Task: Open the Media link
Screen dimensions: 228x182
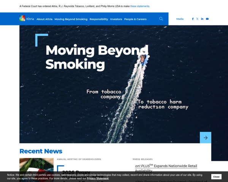Action: [180, 19]
